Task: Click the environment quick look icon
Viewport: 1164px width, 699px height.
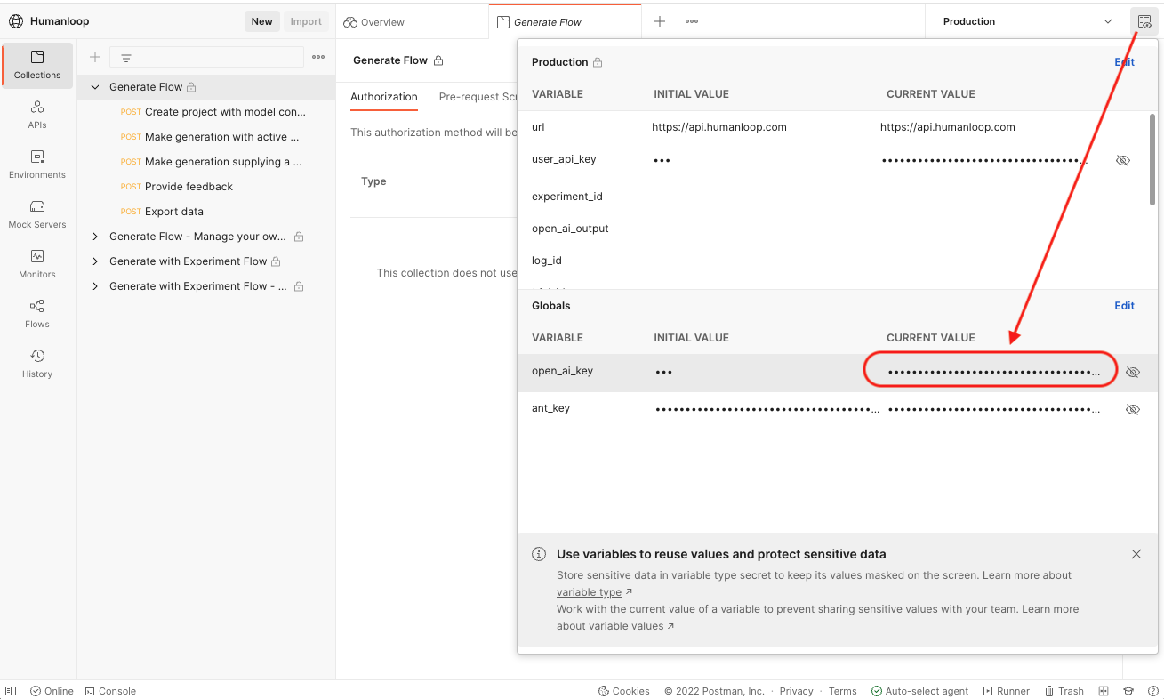Action: [1144, 21]
